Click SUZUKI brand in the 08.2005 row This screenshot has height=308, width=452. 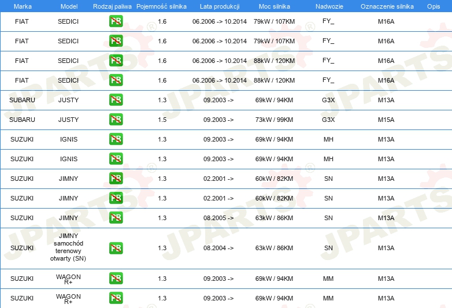coord(22,218)
